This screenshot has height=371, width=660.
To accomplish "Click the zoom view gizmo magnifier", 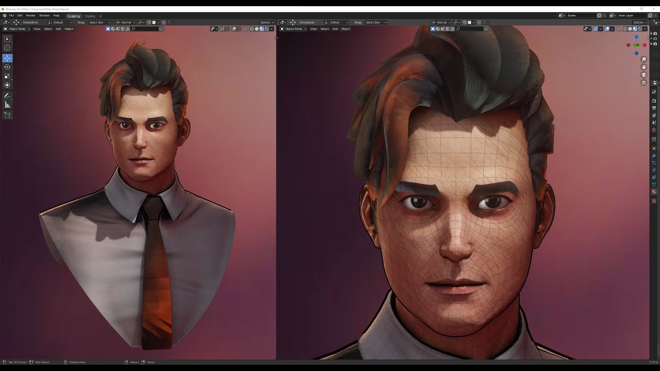I will pyautogui.click(x=643, y=59).
